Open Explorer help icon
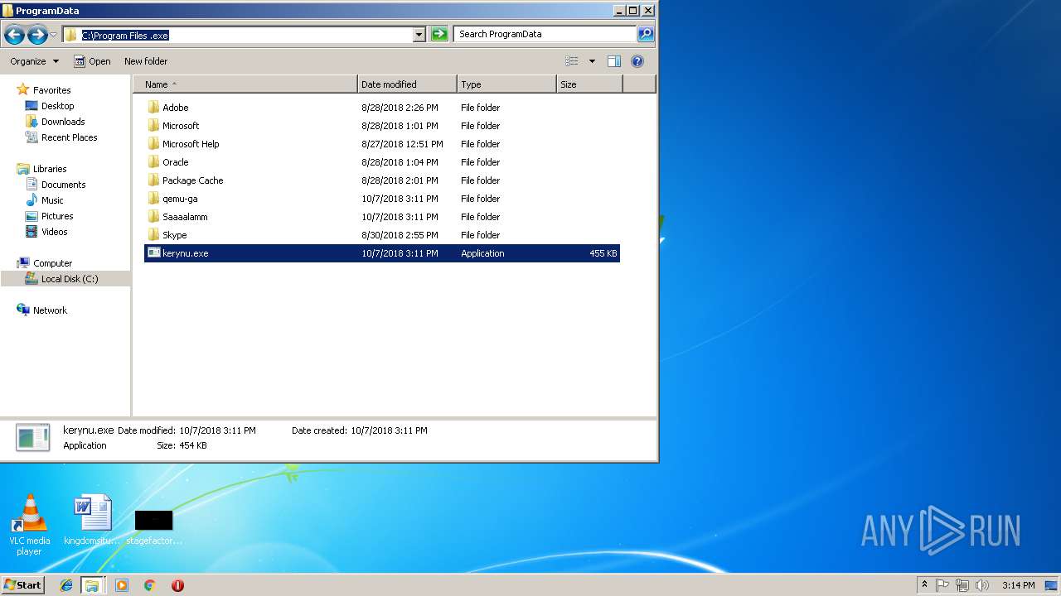Screen dimensions: 1061x596 click(637, 61)
